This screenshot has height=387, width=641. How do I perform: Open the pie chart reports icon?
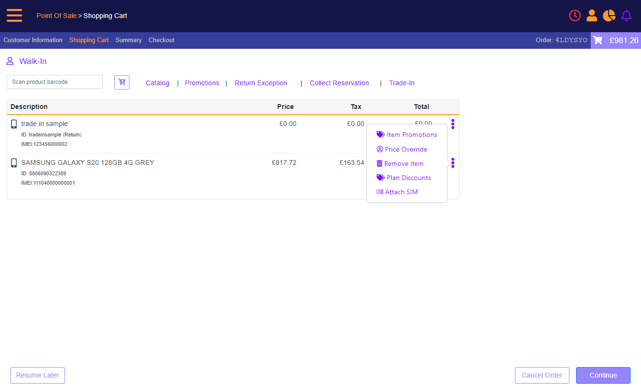click(609, 16)
